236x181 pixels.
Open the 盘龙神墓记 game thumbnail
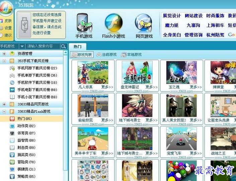pos(137,72)
